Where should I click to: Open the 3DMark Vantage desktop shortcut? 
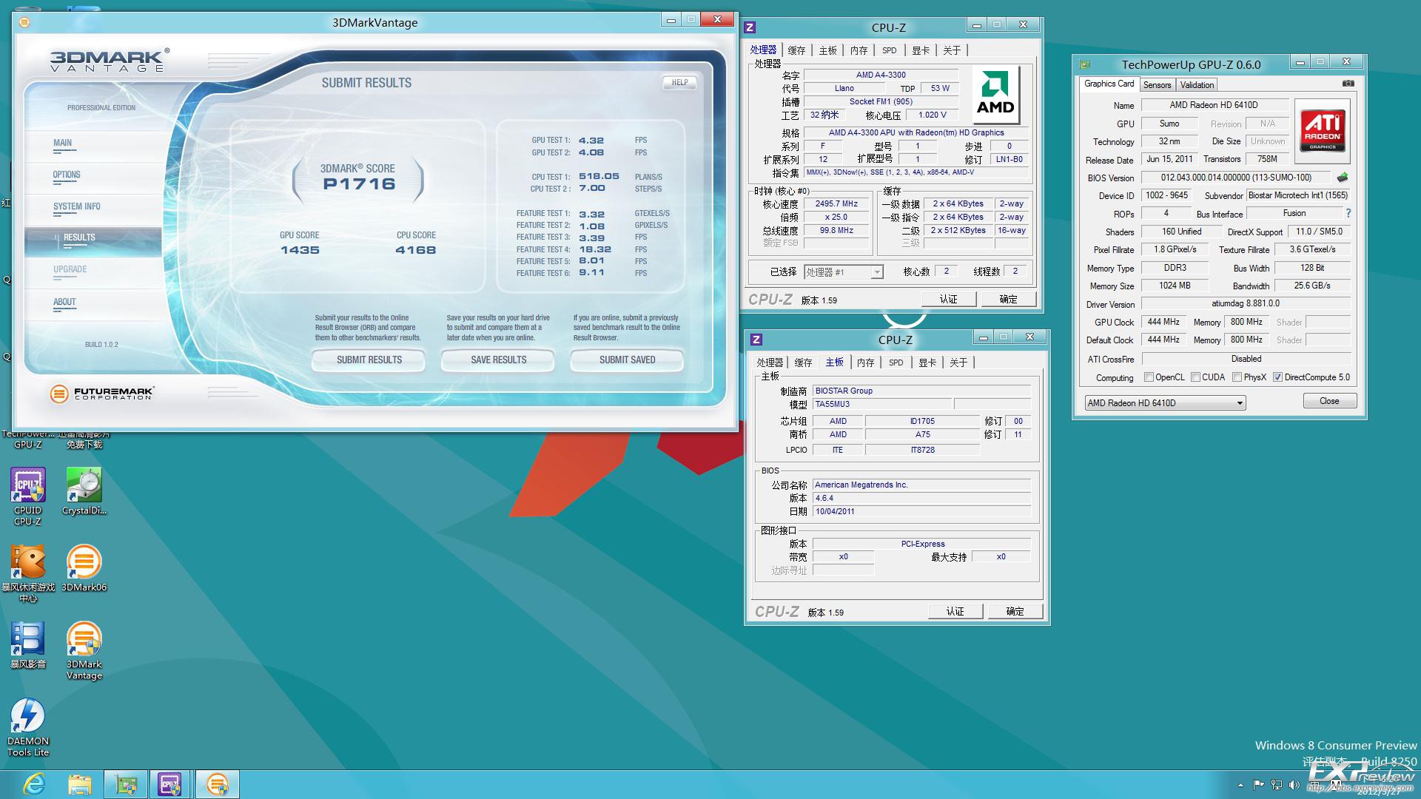pos(84,650)
